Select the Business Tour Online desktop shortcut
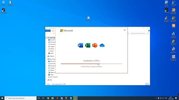Viewport: 179px width, 100px height. click(x=173, y=58)
